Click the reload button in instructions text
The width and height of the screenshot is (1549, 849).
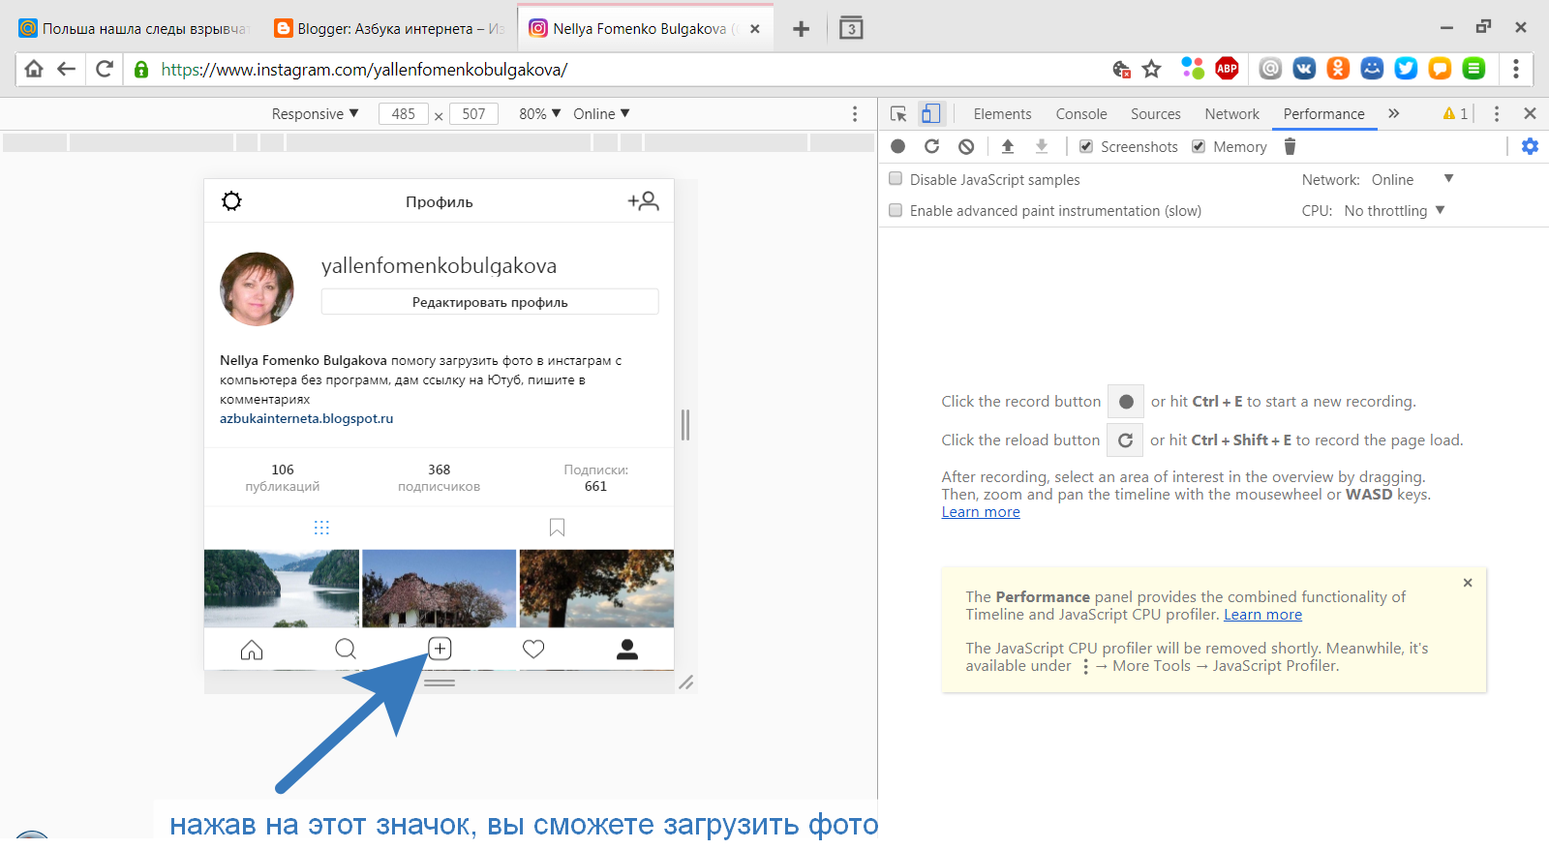click(x=1125, y=440)
